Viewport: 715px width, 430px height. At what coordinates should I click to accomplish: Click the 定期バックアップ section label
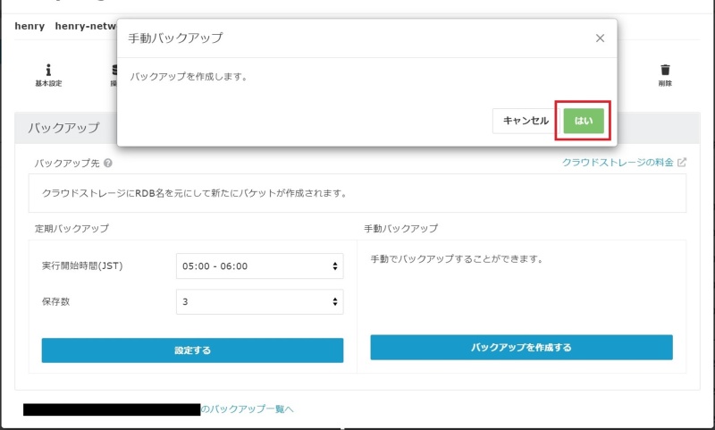point(71,228)
